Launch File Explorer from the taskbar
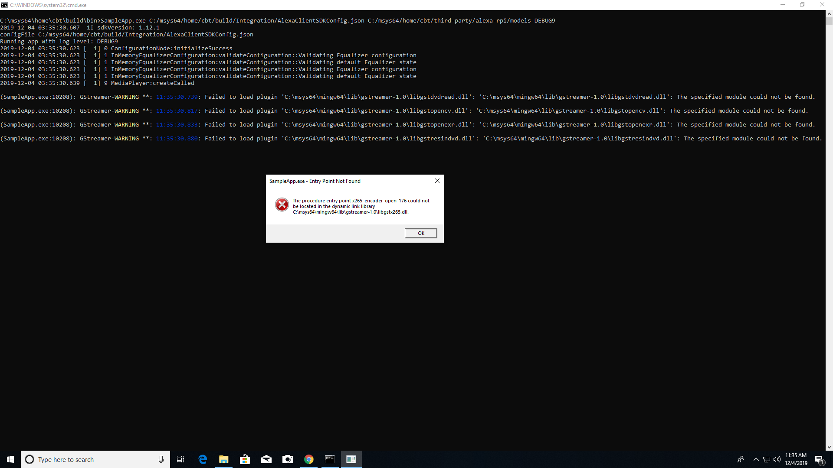The height and width of the screenshot is (468, 833). pos(223,459)
